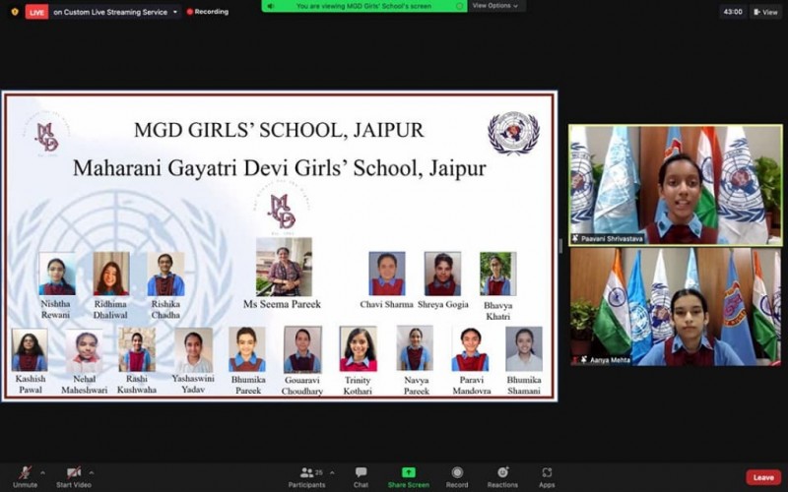
Task: Open video options arrow beside Start Video
Action: pyautogui.click(x=91, y=472)
